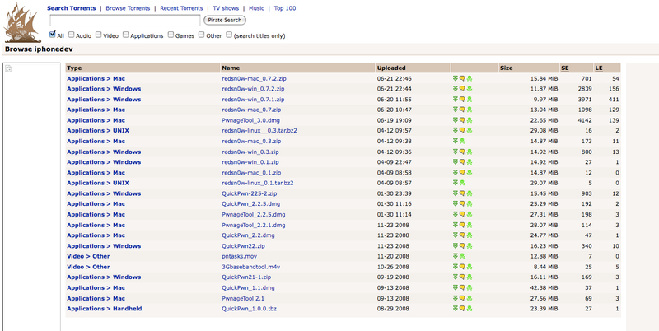The width and height of the screenshot is (659, 331).
Task: Open the Top 100 list
Action: (x=285, y=8)
